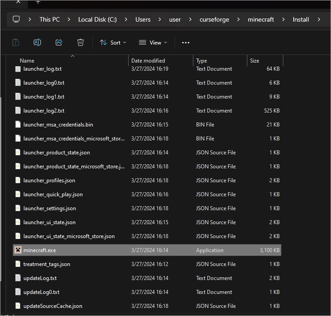Viewport: 331px width, 316px height.
Task: Expand chevron after curseforge breadcrumb
Action: 238,19
